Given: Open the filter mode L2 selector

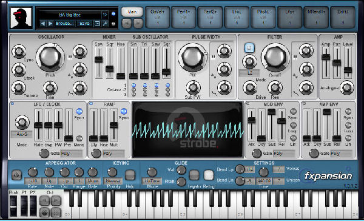Looking at the screenshot, I should 249,73.
